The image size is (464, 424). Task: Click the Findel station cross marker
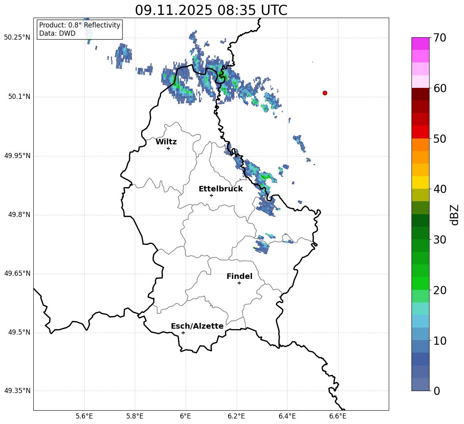point(239,283)
